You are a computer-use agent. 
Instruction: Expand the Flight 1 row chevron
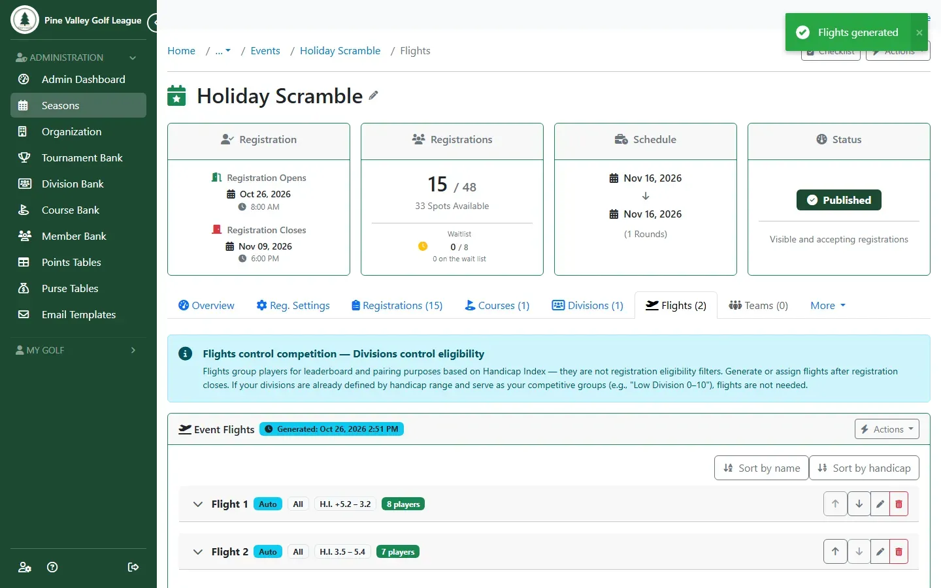point(198,504)
